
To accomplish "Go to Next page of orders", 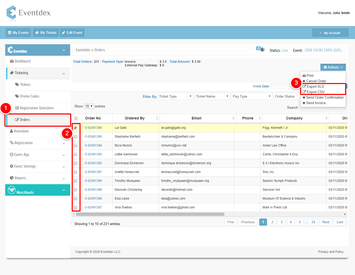I will tap(326, 222).
